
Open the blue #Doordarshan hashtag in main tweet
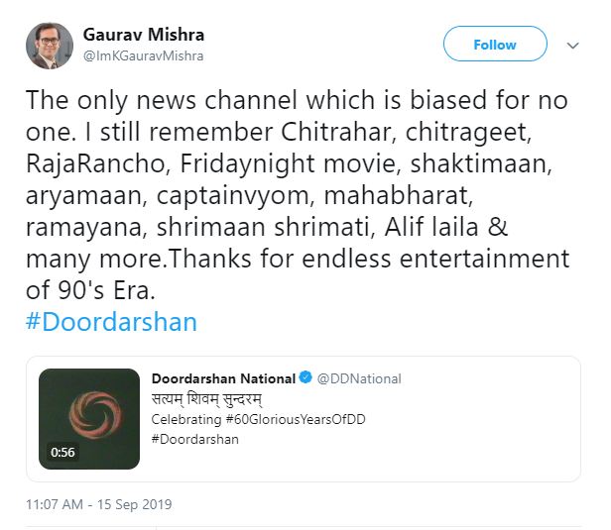[x=111, y=322]
